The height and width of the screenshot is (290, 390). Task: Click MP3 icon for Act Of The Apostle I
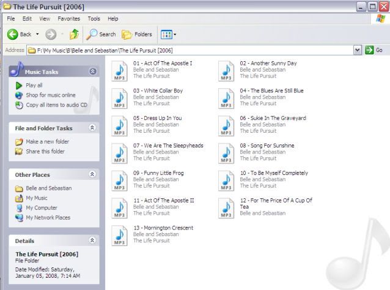[x=119, y=71]
